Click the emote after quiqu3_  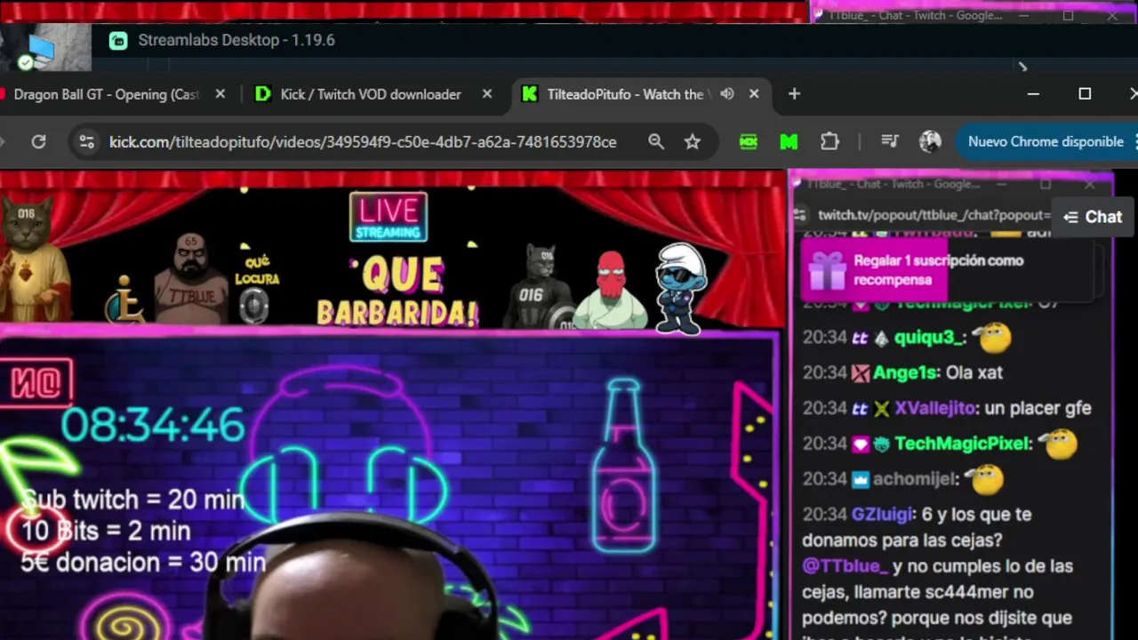tap(991, 337)
